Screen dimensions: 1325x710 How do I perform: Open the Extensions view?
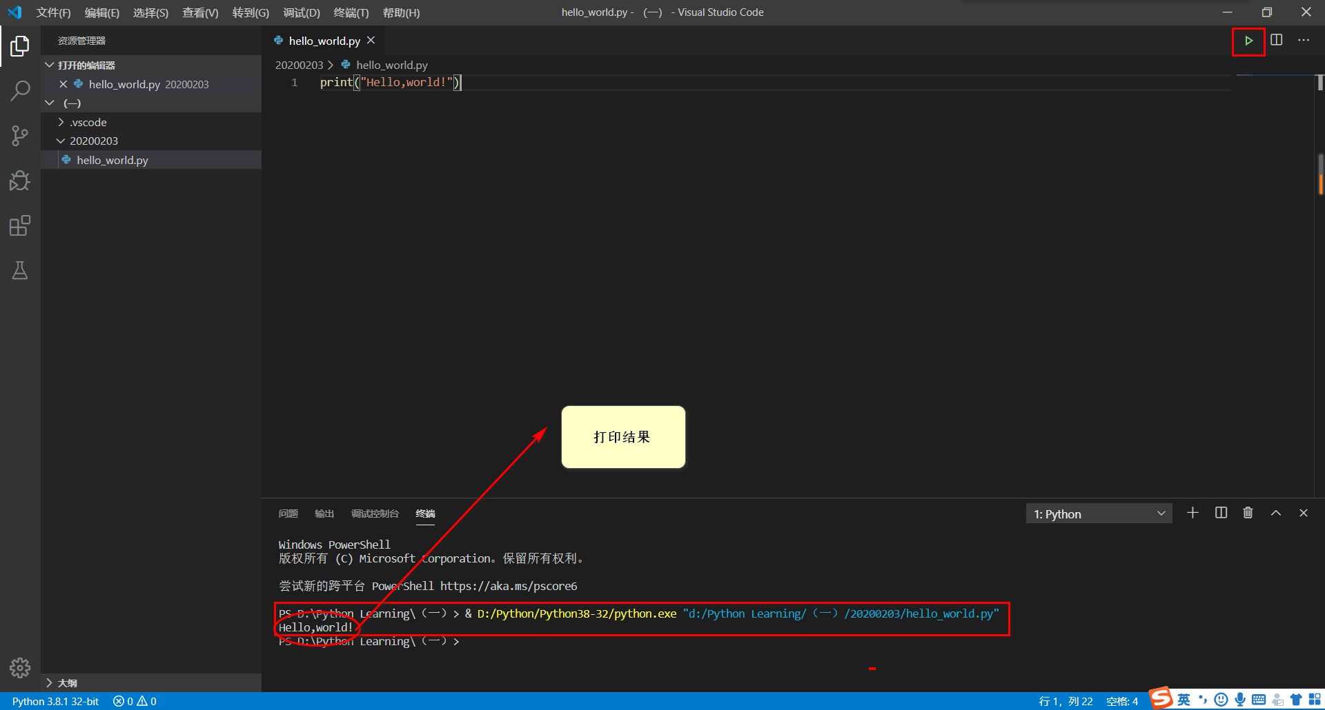tap(20, 226)
